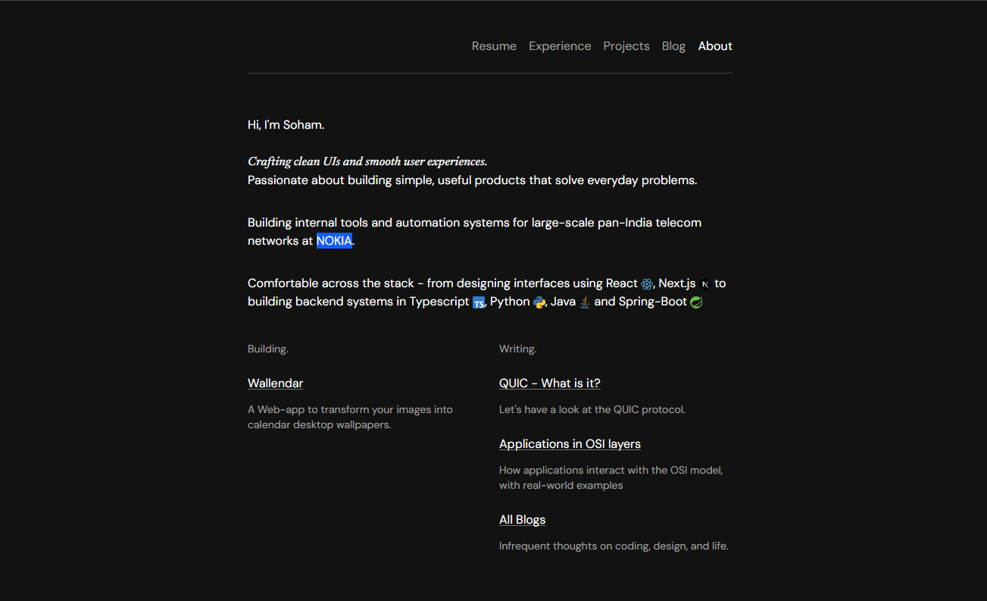Click the TypeScript TS icon
Screen dimensions: 987x601
click(x=479, y=302)
